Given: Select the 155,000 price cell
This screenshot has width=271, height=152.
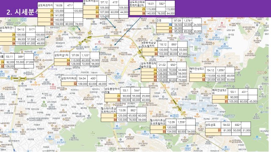Looking at the screenshot, I should point(163,54).
